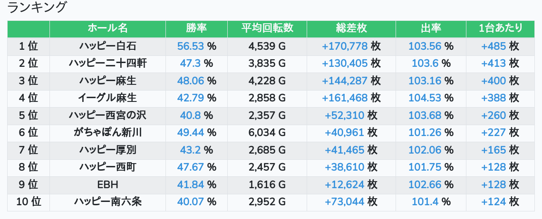This screenshot has height=219, width=542.
Task: Select the ハッピー南六条 hall entry
Action: click(107, 202)
